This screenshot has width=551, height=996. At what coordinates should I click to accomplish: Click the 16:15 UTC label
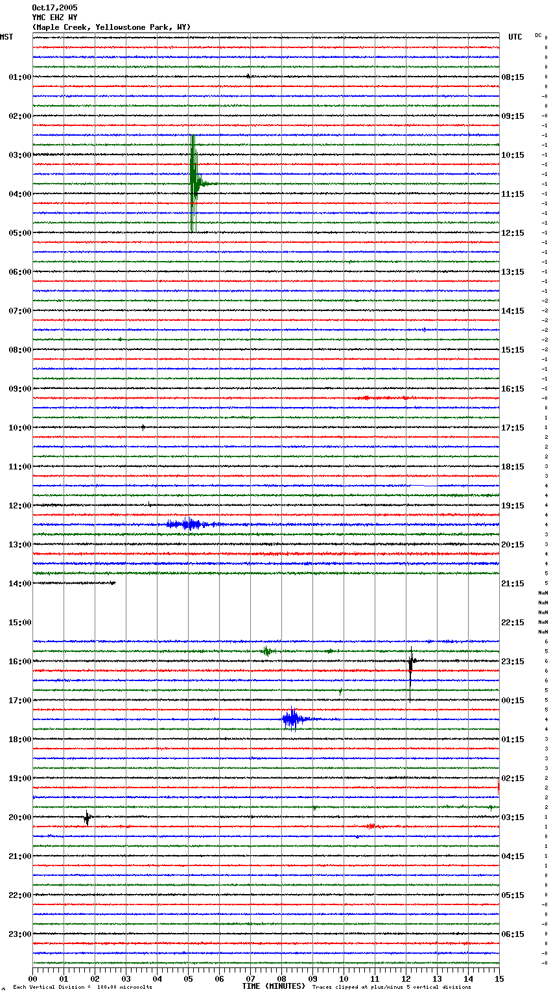(513, 389)
